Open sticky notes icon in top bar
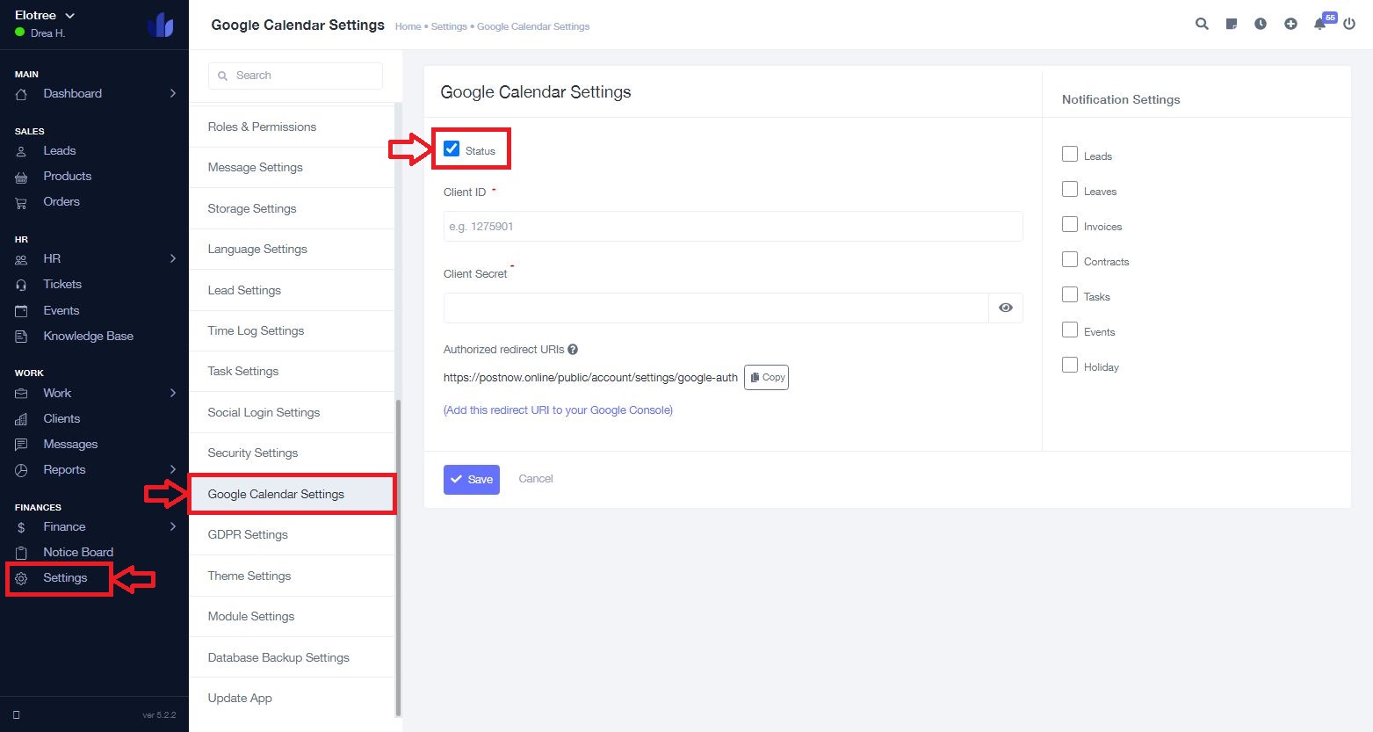Image resolution: width=1373 pixels, height=732 pixels. pos(1232,25)
